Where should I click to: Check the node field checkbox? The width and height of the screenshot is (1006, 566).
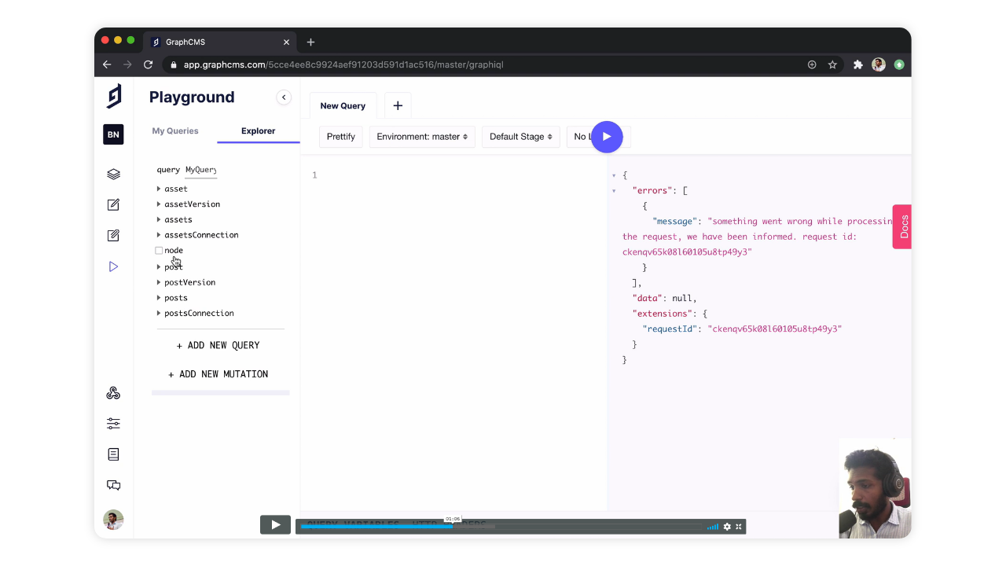click(159, 251)
